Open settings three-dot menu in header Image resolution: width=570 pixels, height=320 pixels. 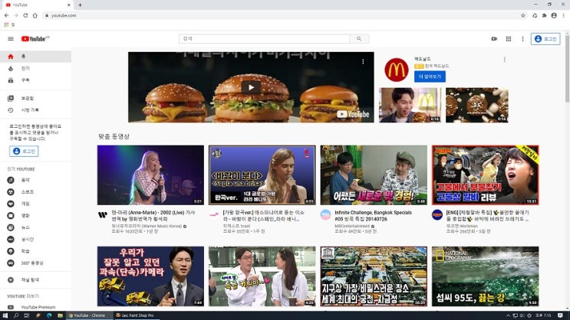point(522,39)
